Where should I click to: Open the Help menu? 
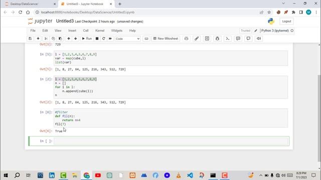(x=132, y=30)
